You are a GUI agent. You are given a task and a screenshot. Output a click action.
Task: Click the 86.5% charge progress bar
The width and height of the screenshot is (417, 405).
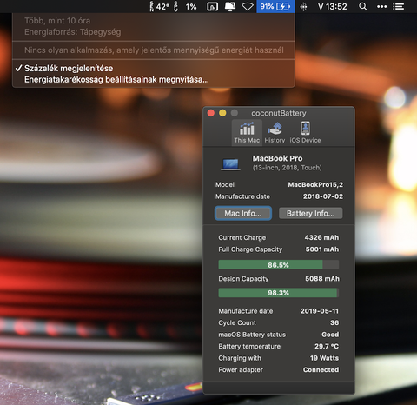(278, 265)
